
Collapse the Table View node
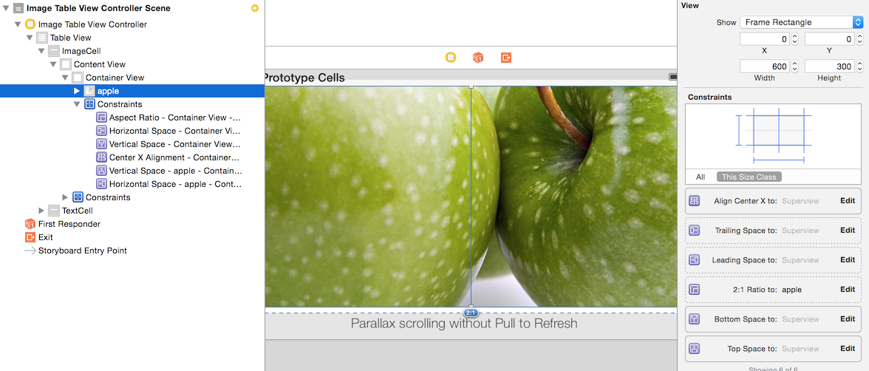(x=30, y=38)
